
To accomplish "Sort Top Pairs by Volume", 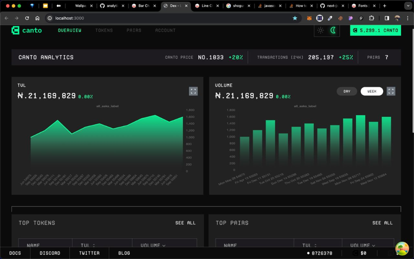I will [363, 245].
